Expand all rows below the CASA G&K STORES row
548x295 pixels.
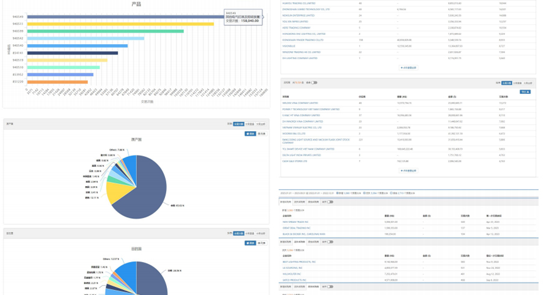tap(408, 171)
